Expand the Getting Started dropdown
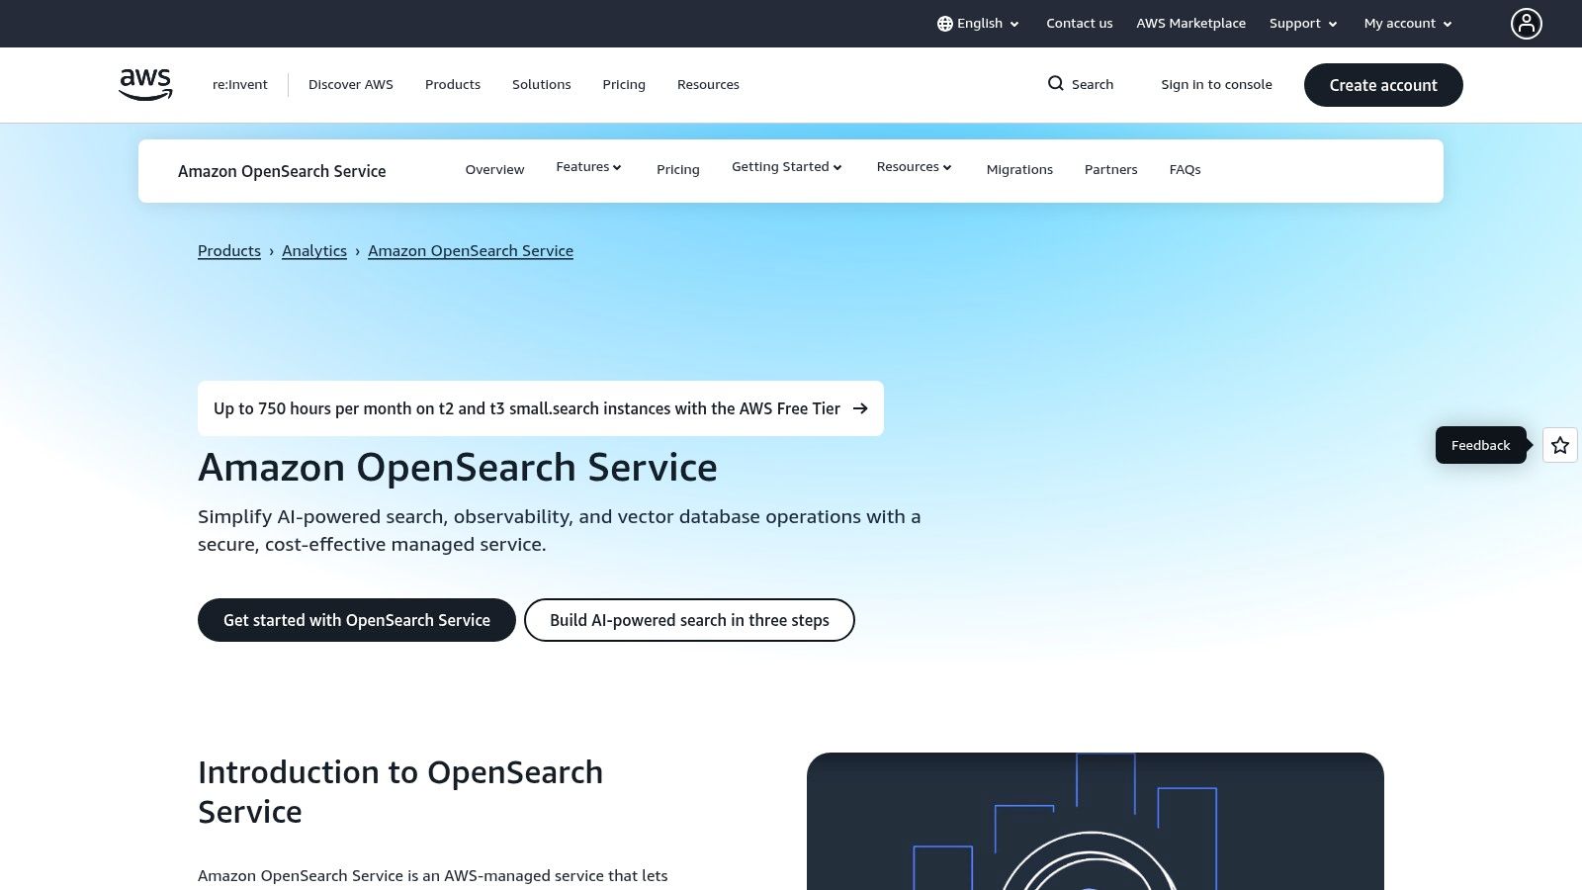The width and height of the screenshot is (1582, 890). [786, 167]
